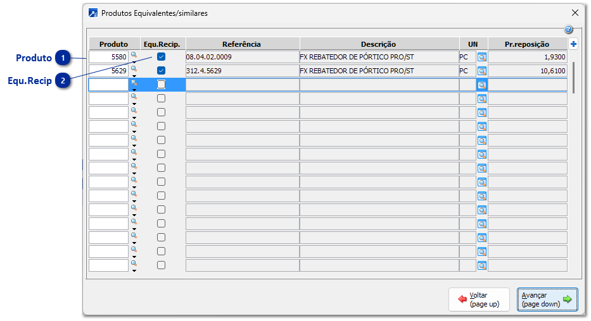The image size is (591, 321).
Task: Expand dropdown arrow beside product 5580
Action: (134, 63)
